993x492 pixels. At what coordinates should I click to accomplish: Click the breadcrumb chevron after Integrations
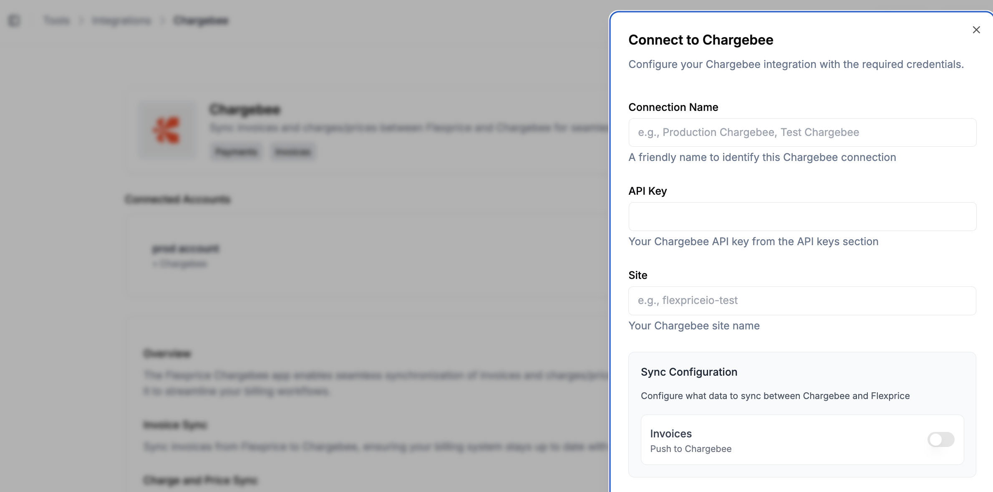pyautogui.click(x=162, y=20)
